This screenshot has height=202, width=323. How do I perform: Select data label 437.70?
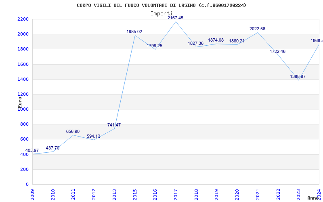(x=52, y=148)
